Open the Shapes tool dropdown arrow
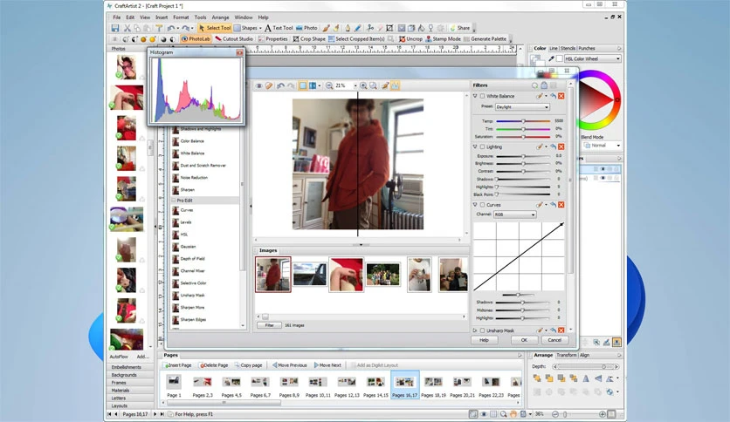Screen dimensions: 730x422 point(260,28)
